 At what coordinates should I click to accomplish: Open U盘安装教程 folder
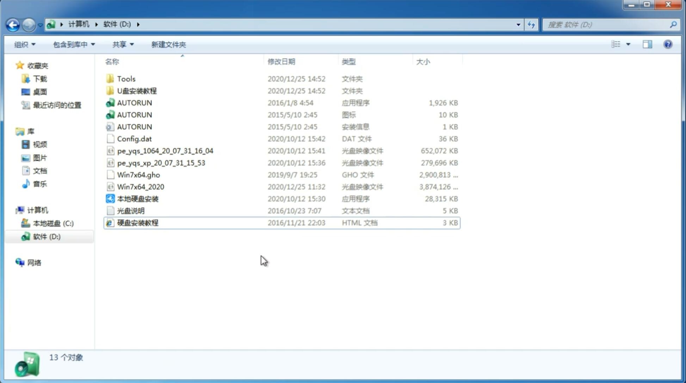pyautogui.click(x=137, y=90)
